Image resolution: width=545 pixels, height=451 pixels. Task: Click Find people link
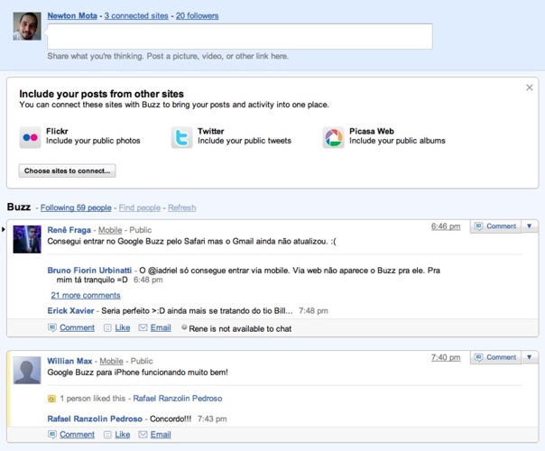coord(140,207)
